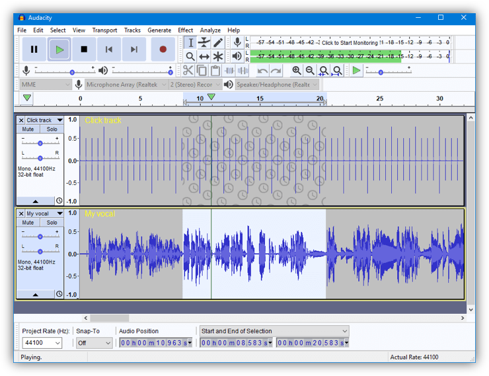Open the Transport menu

pyautogui.click(x=104, y=30)
